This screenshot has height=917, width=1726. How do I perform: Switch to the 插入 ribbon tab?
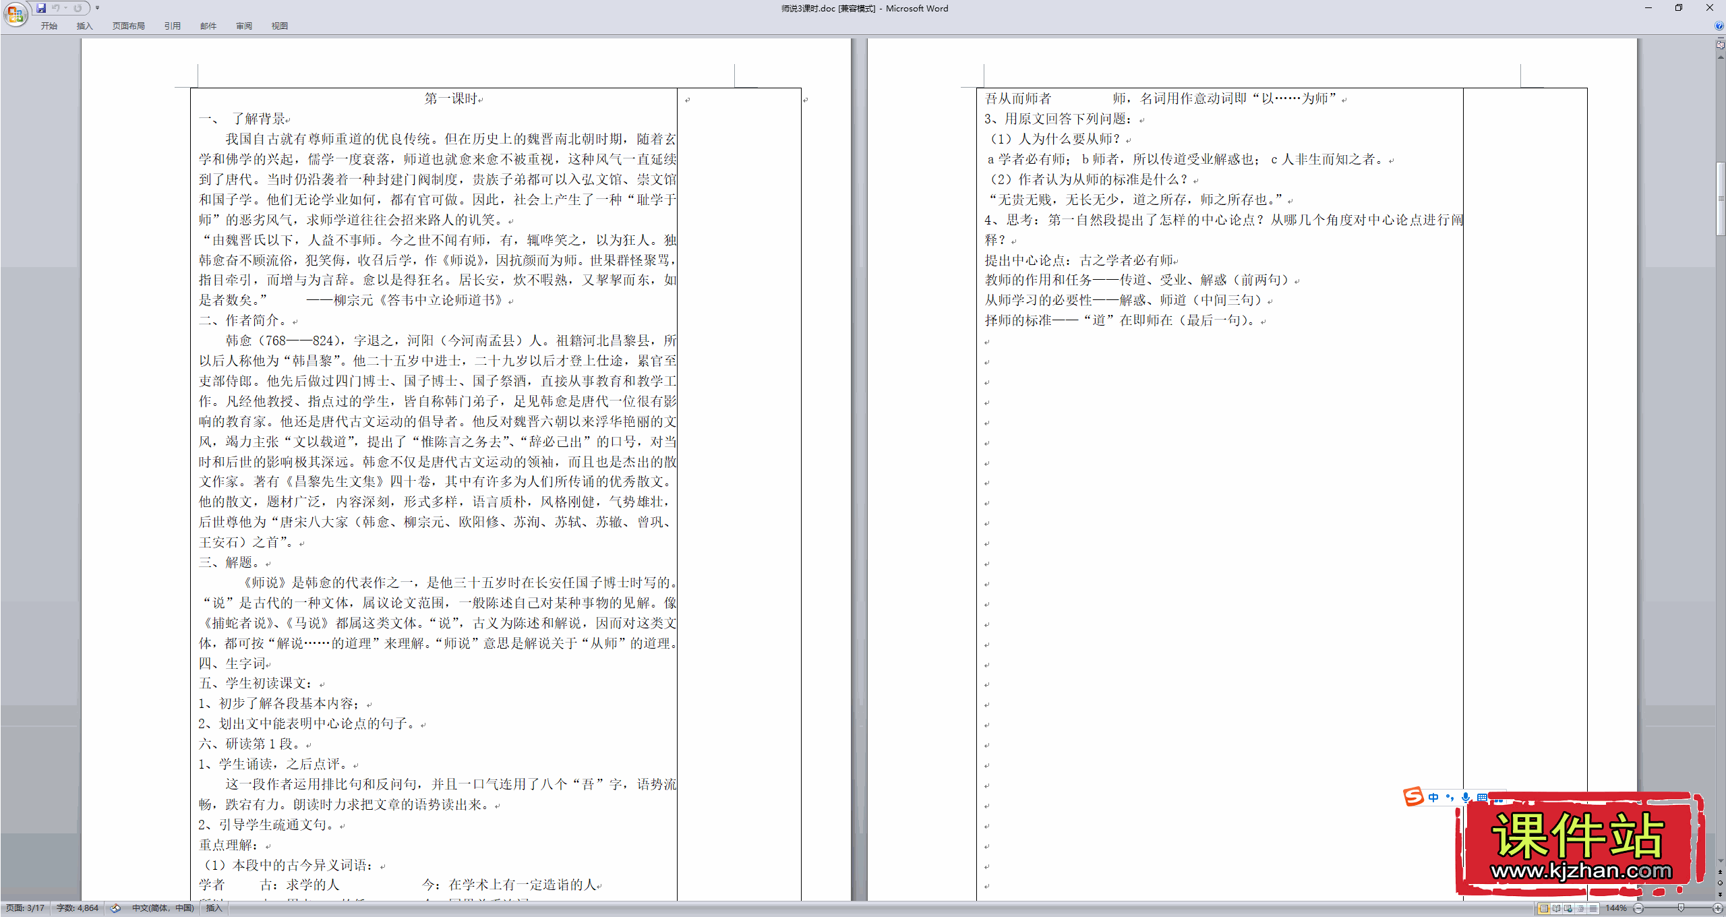click(84, 26)
